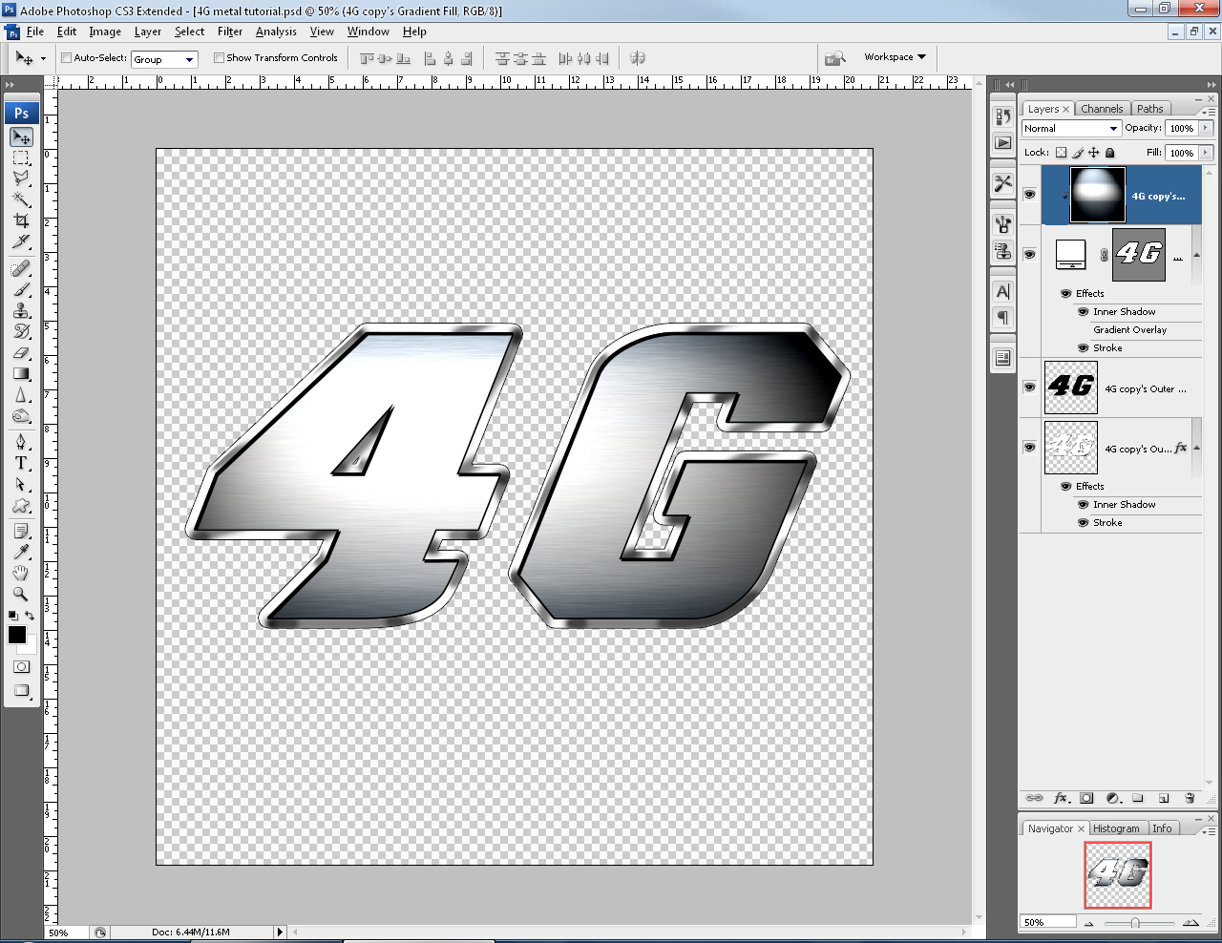Switch to the Channels tab
Screen dimensions: 1222x943
point(1102,109)
